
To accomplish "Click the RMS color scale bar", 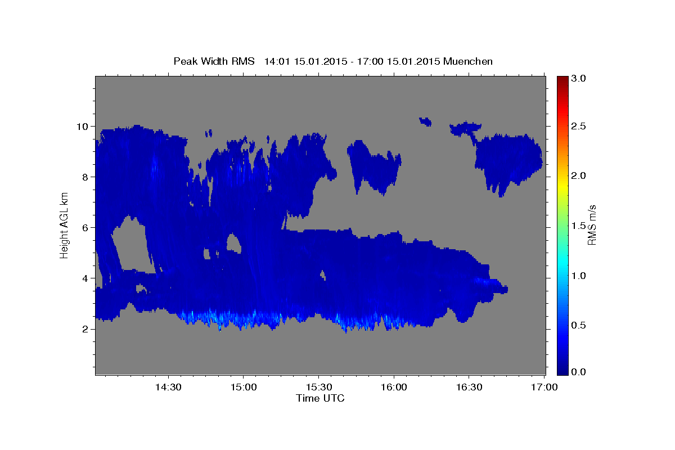I will pos(562,225).
